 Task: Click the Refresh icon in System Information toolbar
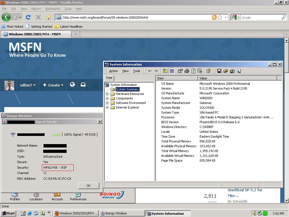[x=193, y=71]
